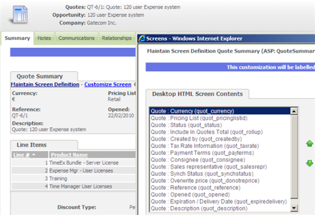
Task: Select Quote : Status (quot_status) entry
Action: (220, 125)
